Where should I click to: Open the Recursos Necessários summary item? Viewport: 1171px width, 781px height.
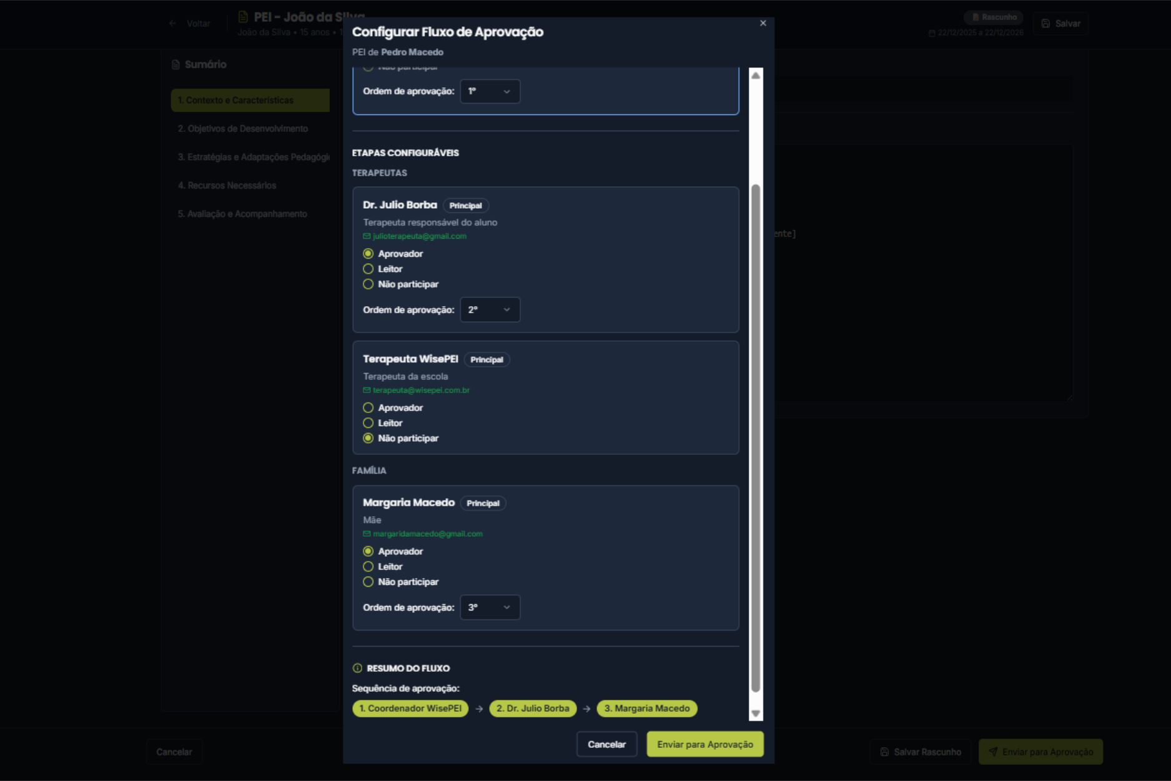227,186
